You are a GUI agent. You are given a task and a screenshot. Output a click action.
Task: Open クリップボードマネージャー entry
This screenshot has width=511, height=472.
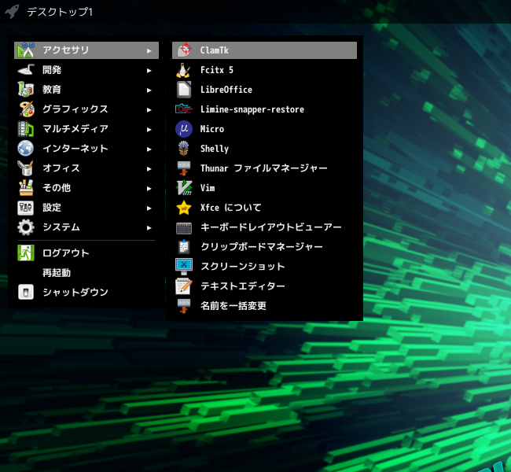pos(264,246)
